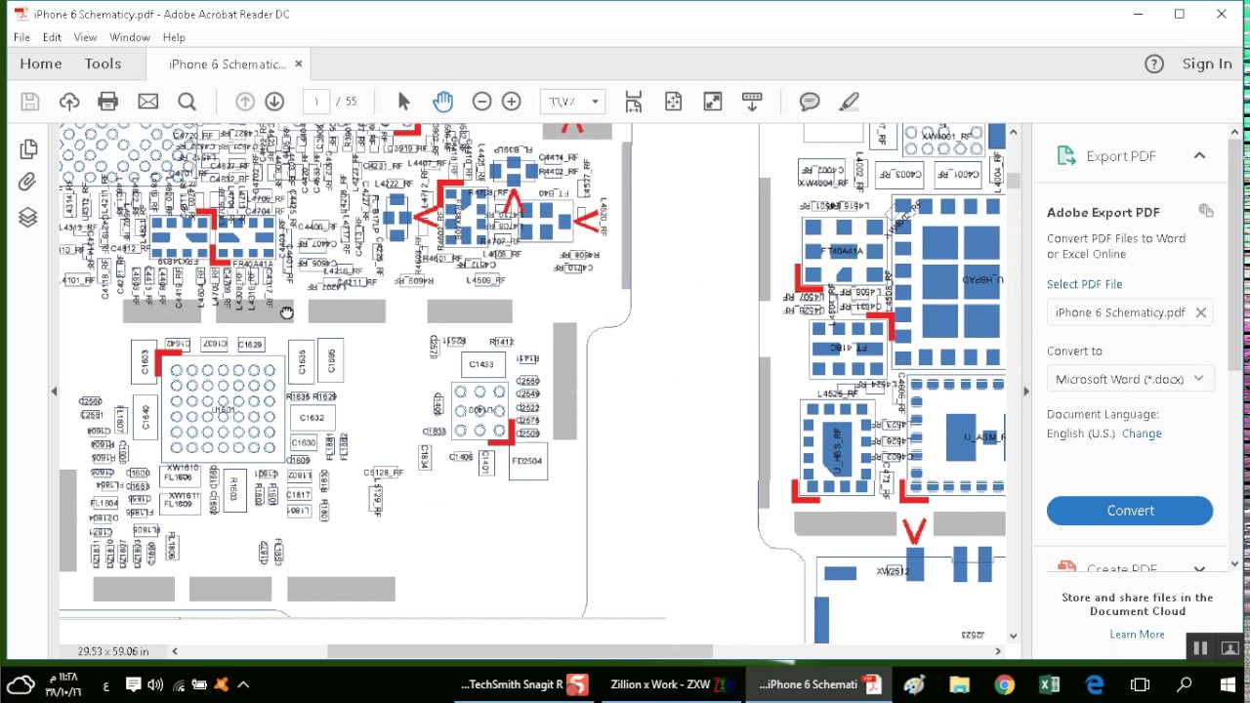The image size is (1250, 703).
Task: Switch to the Tools tab
Action: coord(103,63)
